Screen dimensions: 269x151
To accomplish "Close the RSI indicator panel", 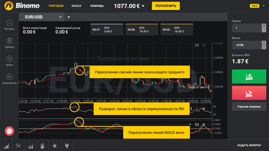I will click(x=204, y=109).
